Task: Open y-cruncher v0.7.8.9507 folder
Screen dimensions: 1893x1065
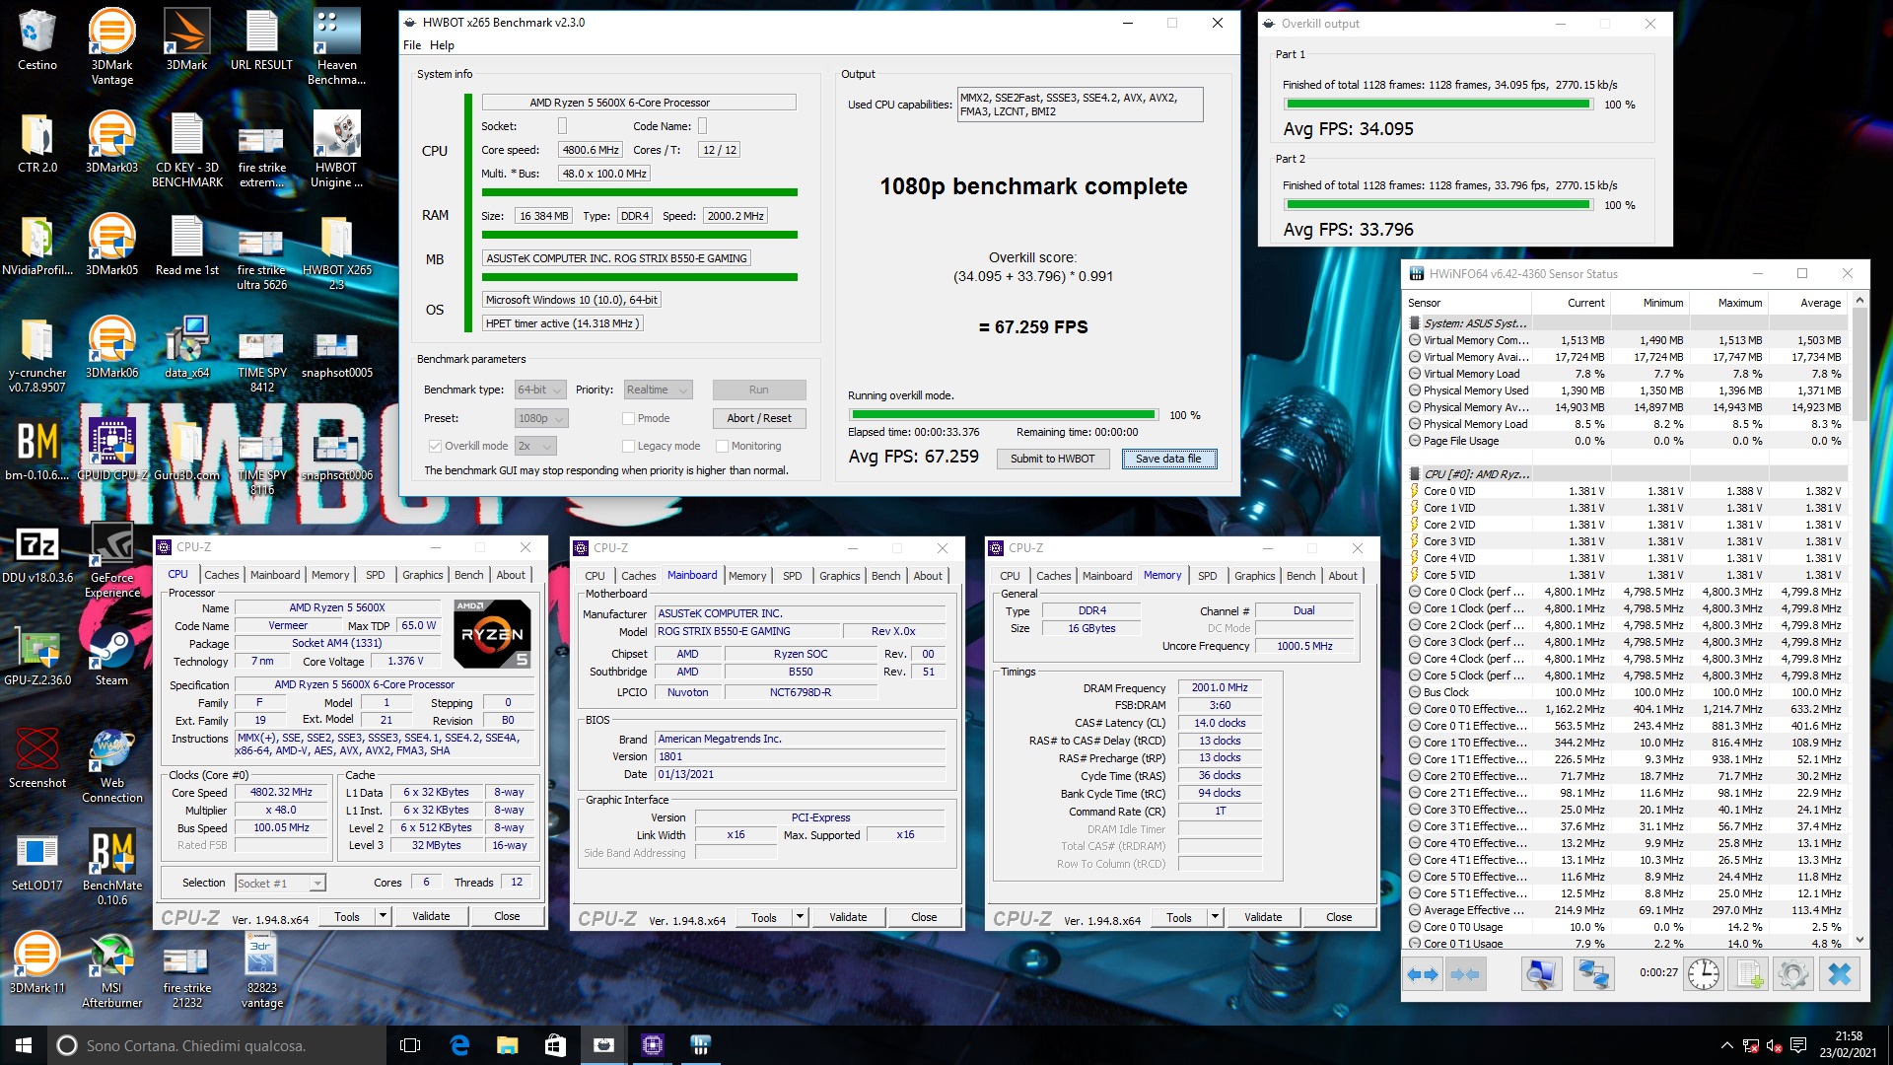Action: (36, 355)
